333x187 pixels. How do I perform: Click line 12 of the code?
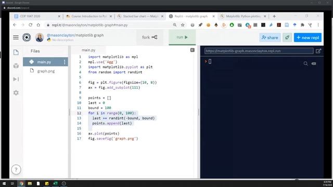(112, 113)
